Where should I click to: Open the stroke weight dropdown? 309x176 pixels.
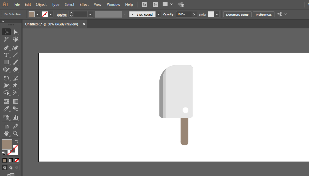pyautogui.click(x=90, y=14)
